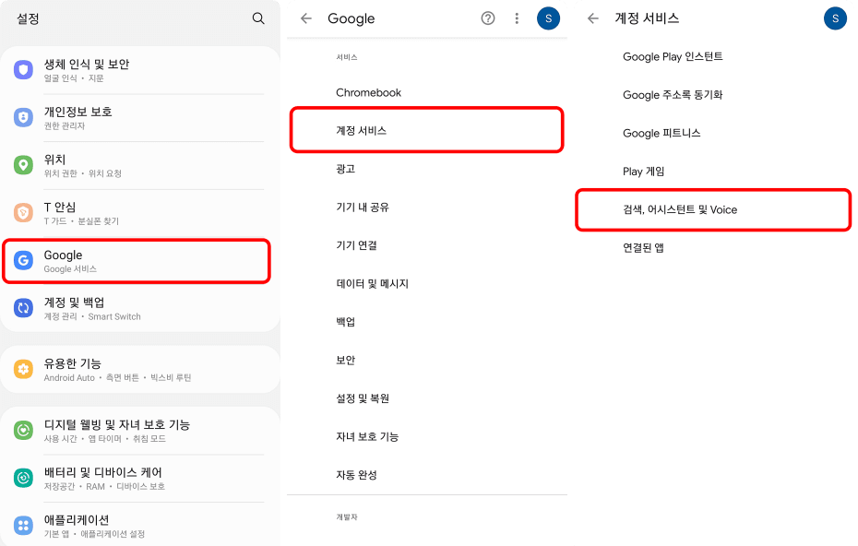The height and width of the screenshot is (546, 858).
Task: Open 유용한 기능 settings
Action: click(140, 369)
